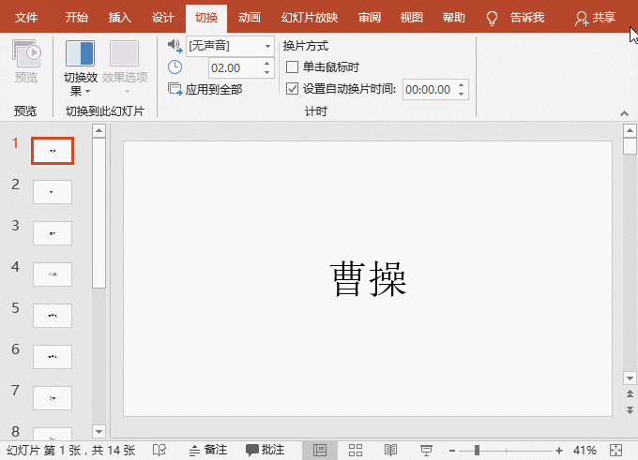Select slide 4 thumbnail

click(x=53, y=274)
